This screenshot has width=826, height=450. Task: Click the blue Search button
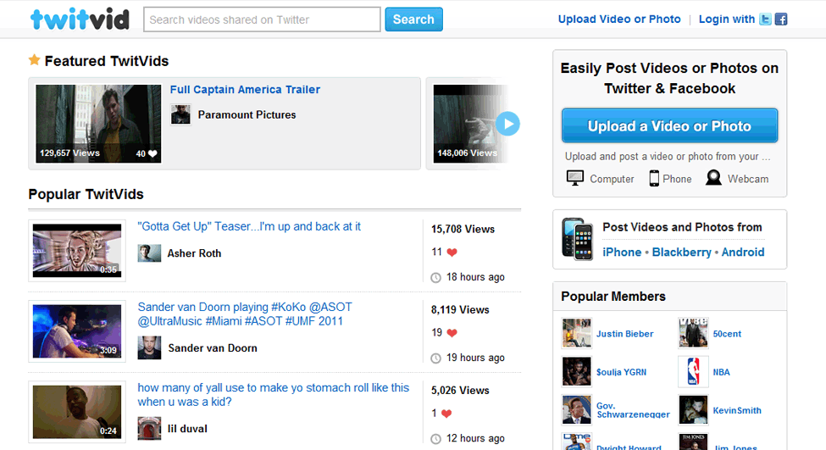413,19
